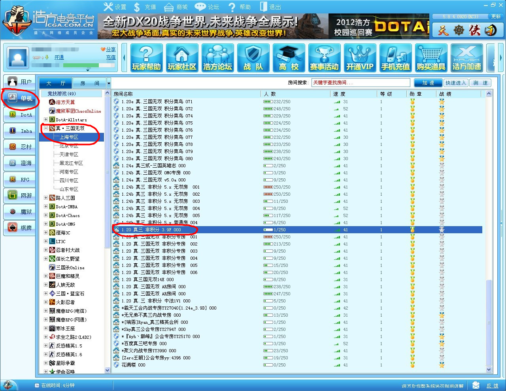Open the 浩方加速 accelerator icon
Image resolution: width=506 pixels, height=391 pixels.
[466, 58]
